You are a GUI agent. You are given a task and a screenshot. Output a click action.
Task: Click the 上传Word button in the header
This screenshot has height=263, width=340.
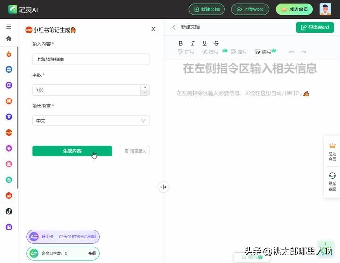click(250, 9)
